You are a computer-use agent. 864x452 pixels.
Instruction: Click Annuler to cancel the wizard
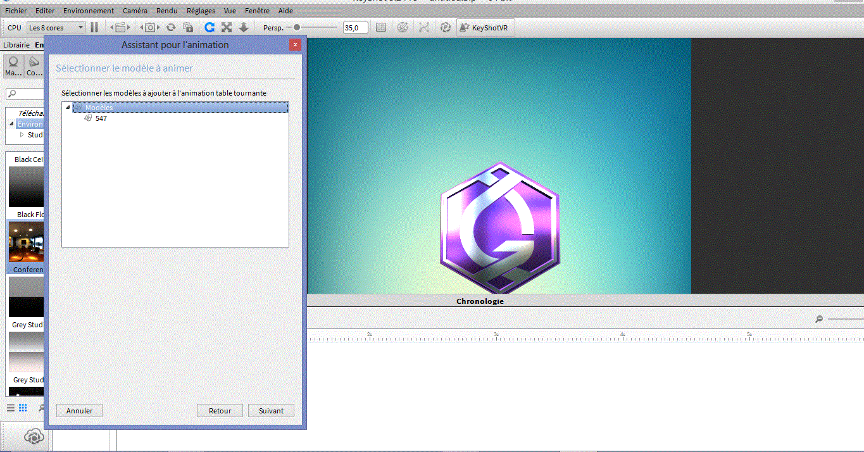click(x=80, y=411)
